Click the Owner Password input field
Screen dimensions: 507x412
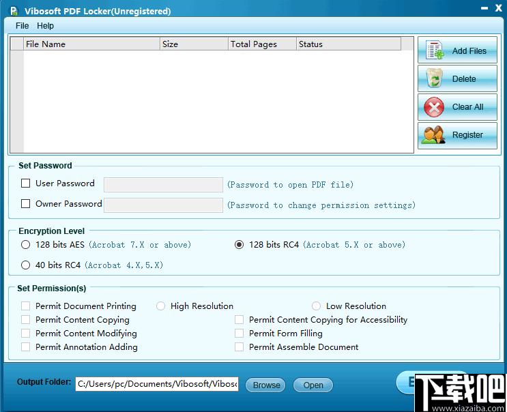[x=163, y=205]
